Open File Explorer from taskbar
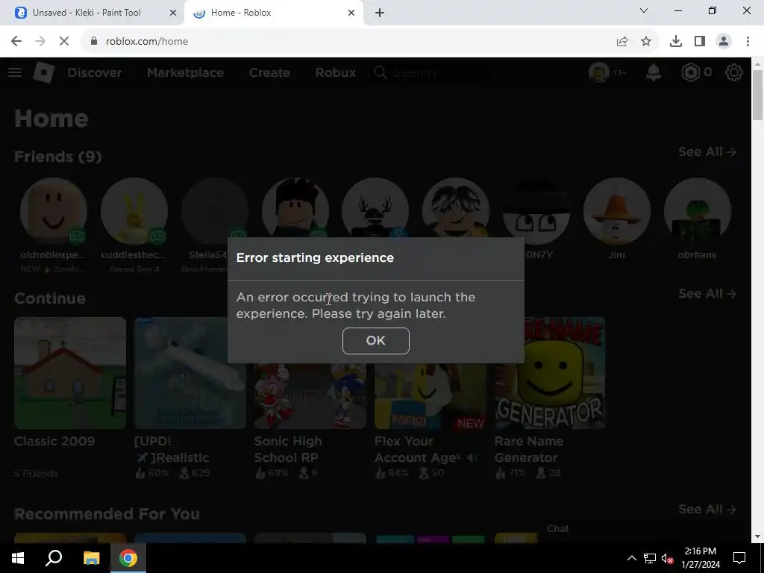The height and width of the screenshot is (573, 764). pos(91,558)
